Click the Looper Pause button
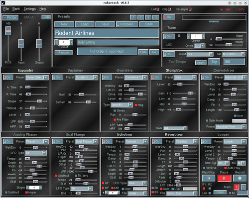Screen dimensions: 249x198 tap(224, 178)
